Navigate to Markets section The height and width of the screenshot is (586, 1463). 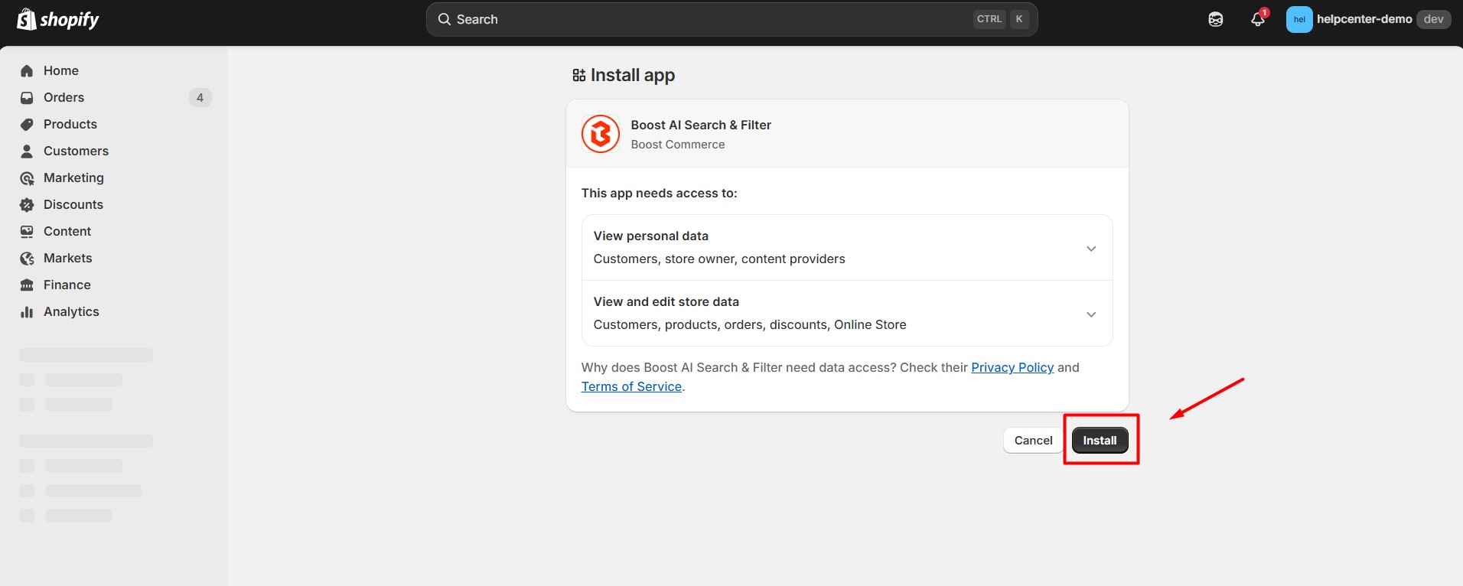(x=67, y=259)
